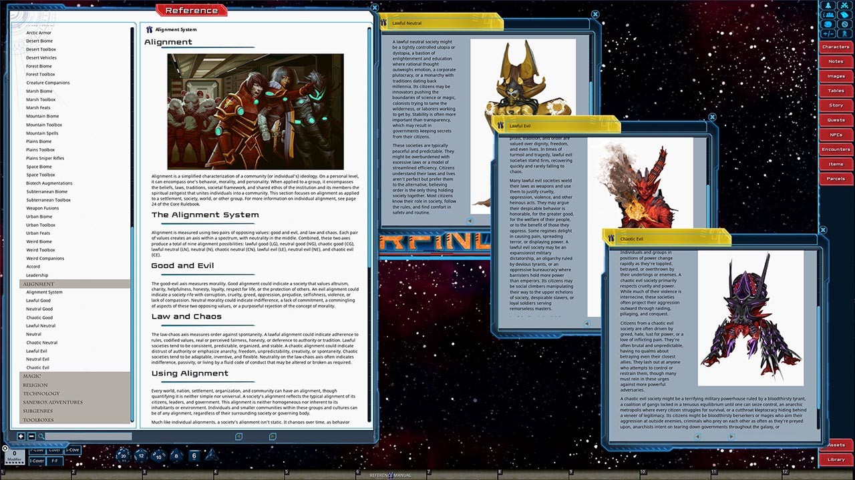Viewport: 855px width, 480px height.
Task: Toggle the P-Cover modifier button
Action: (x=36, y=450)
